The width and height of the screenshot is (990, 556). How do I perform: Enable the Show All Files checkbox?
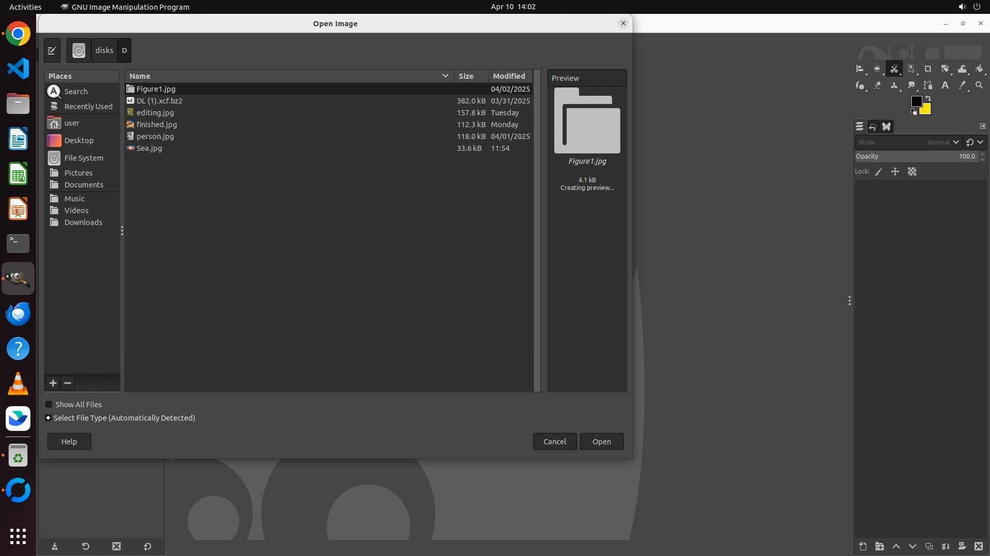49,405
